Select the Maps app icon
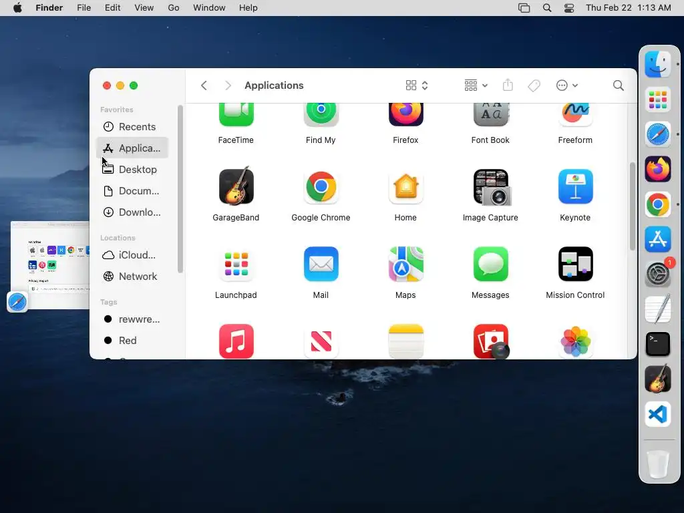This screenshot has height=513, width=684. (405, 264)
